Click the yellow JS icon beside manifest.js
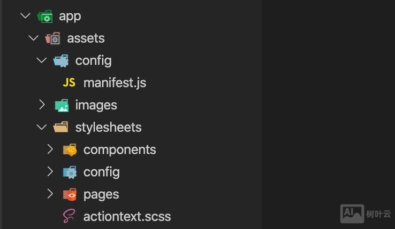 pyautogui.click(x=69, y=83)
